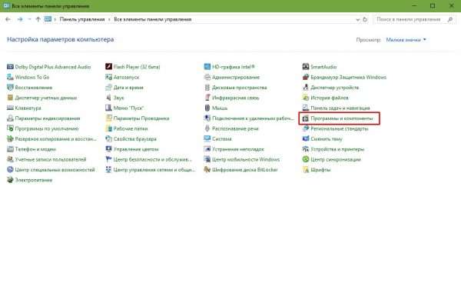This screenshot has width=461, height=296.
Task: Open the Центр управления сетями link
Action: coord(154,170)
